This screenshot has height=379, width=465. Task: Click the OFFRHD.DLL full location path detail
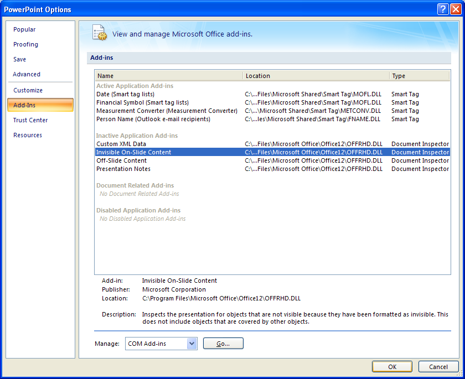click(x=221, y=298)
